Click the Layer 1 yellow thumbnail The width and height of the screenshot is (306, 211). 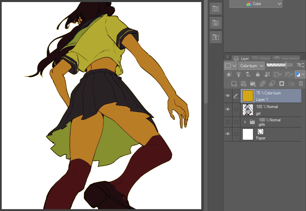click(x=248, y=96)
